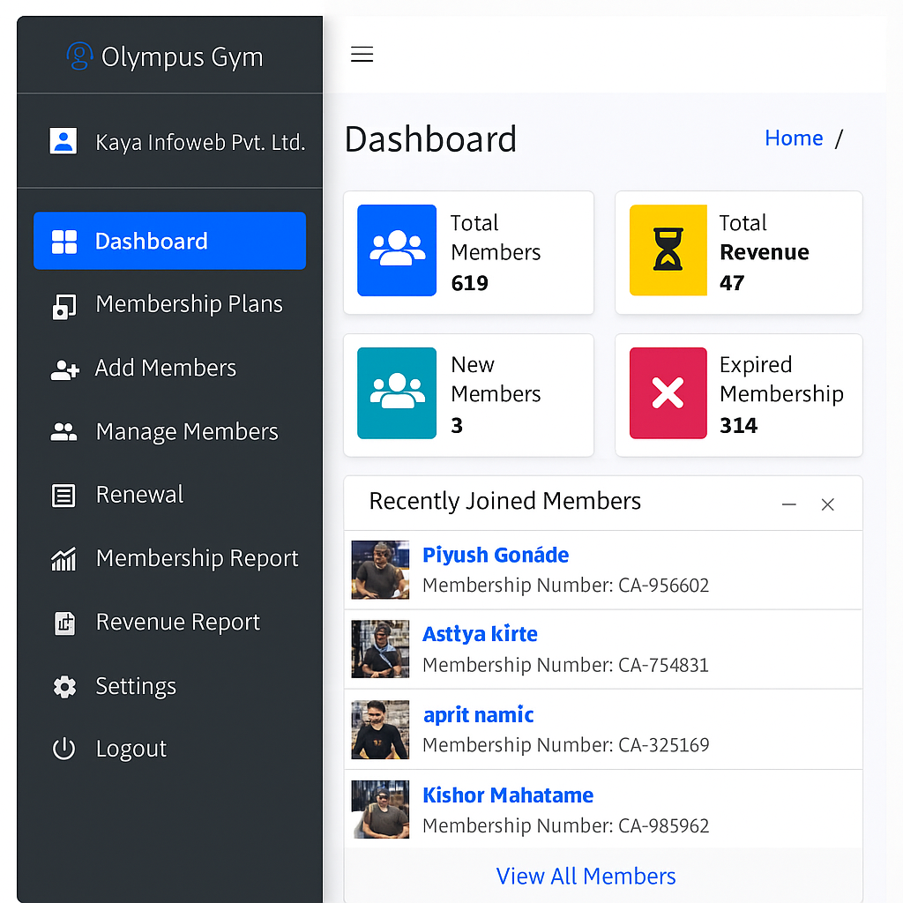Click the red Expired Membership X icon
This screenshot has height=903, width=903.
click(668, 393)
